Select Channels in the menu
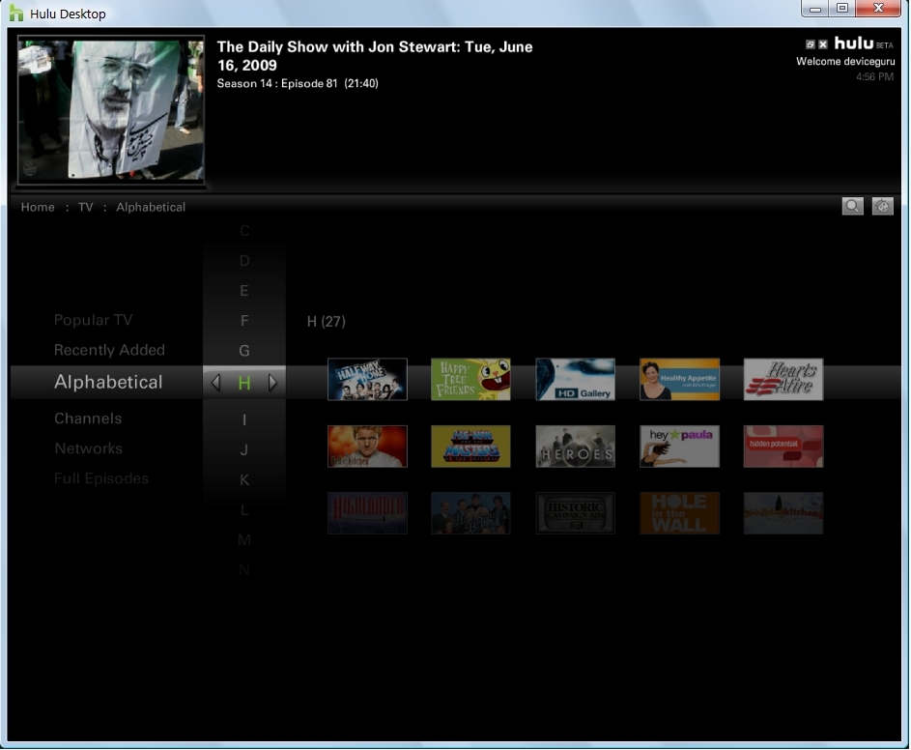This screenshot has height=750, width=911. point(88,418)
